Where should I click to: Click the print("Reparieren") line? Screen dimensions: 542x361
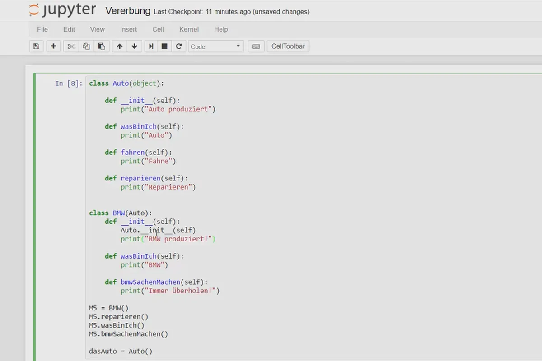tap(158, 187)
